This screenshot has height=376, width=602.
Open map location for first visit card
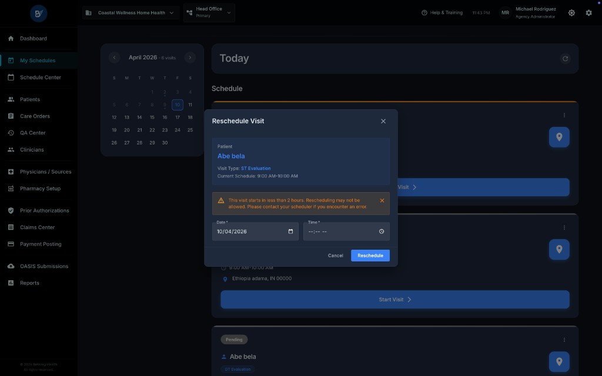559,137
